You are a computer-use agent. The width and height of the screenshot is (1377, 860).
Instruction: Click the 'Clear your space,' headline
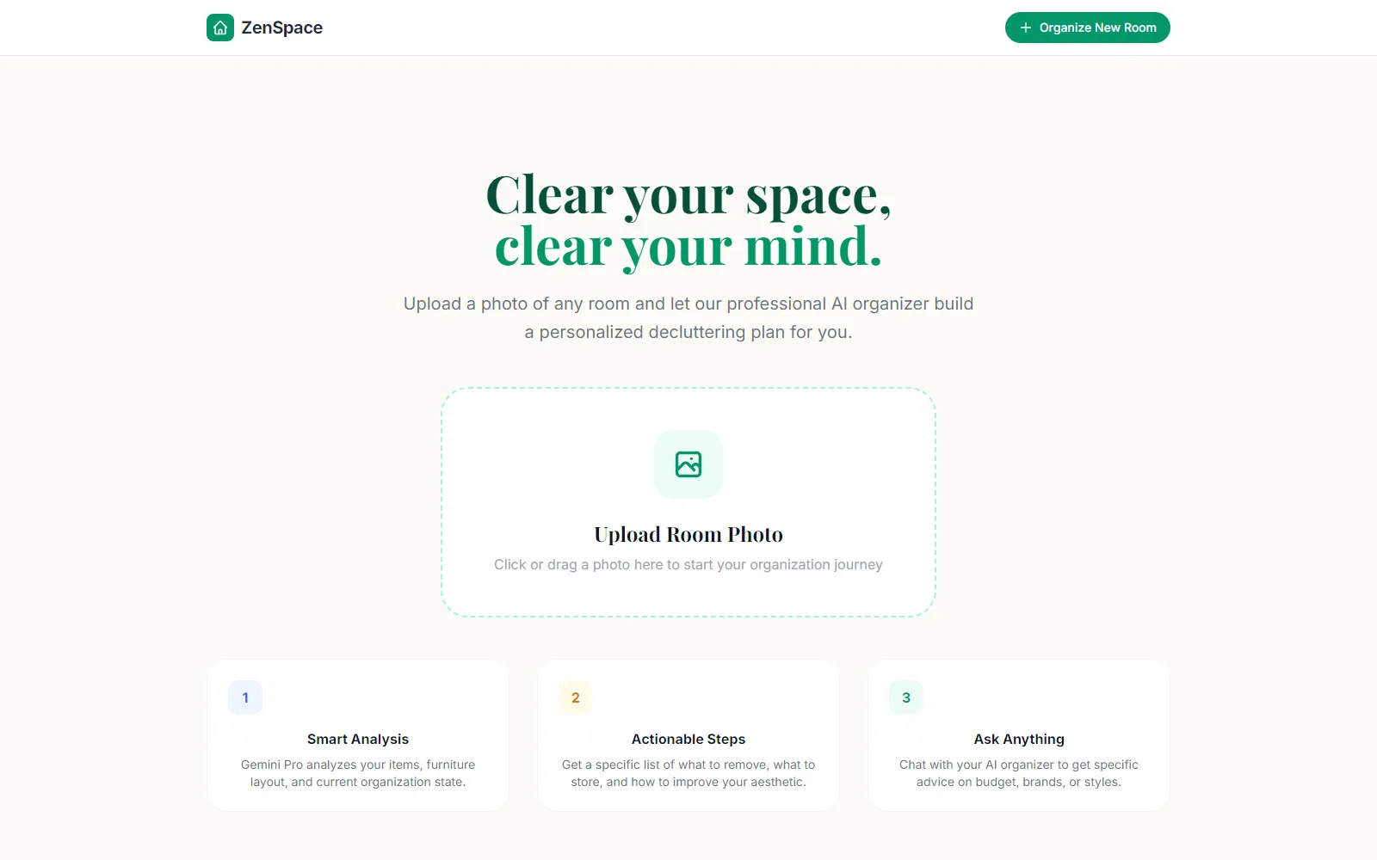688,195
